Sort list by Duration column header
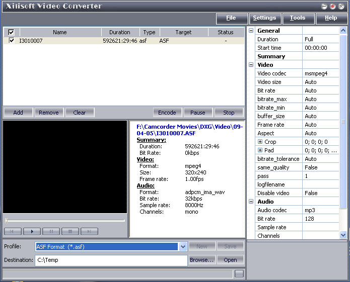 [x=120, y=32]
